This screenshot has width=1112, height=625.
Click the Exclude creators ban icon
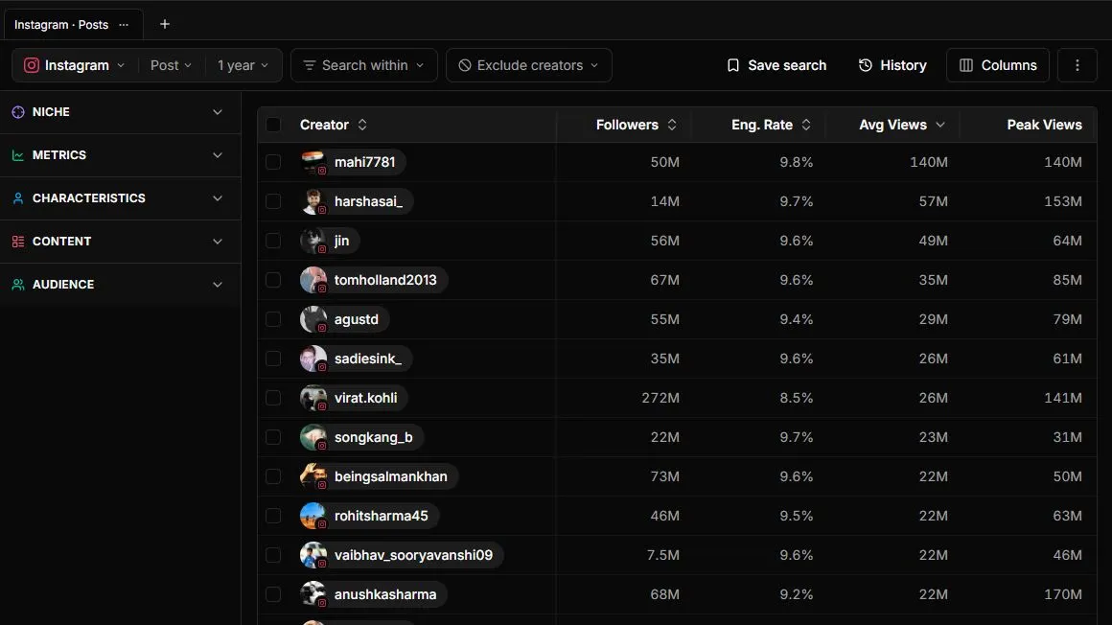coord(465,65)
